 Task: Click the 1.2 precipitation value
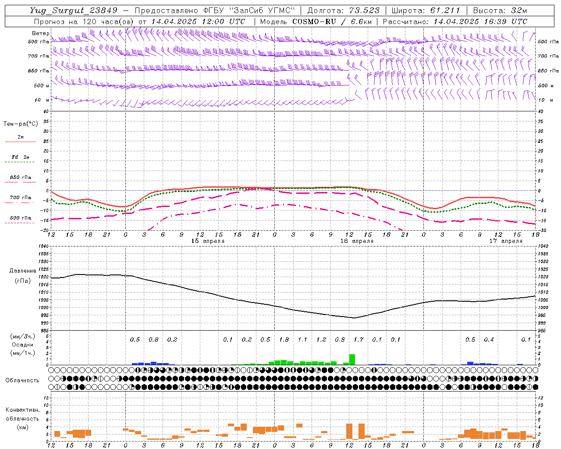[321, 340]
